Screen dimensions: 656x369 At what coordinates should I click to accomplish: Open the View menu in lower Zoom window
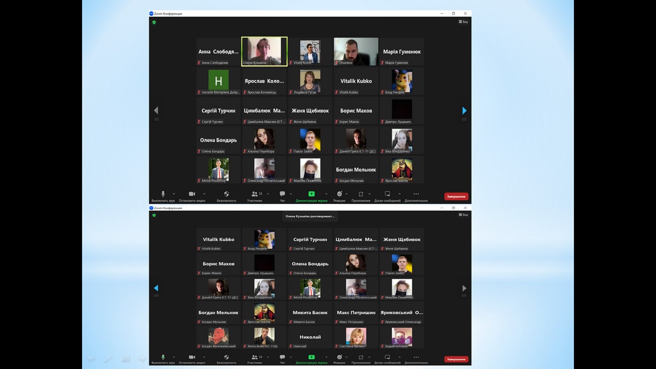pyautogui.click(x=463, y=215)
